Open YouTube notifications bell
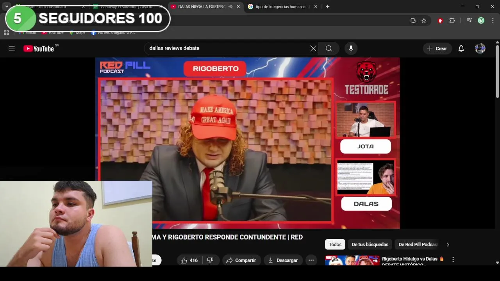 click(461, 48)
